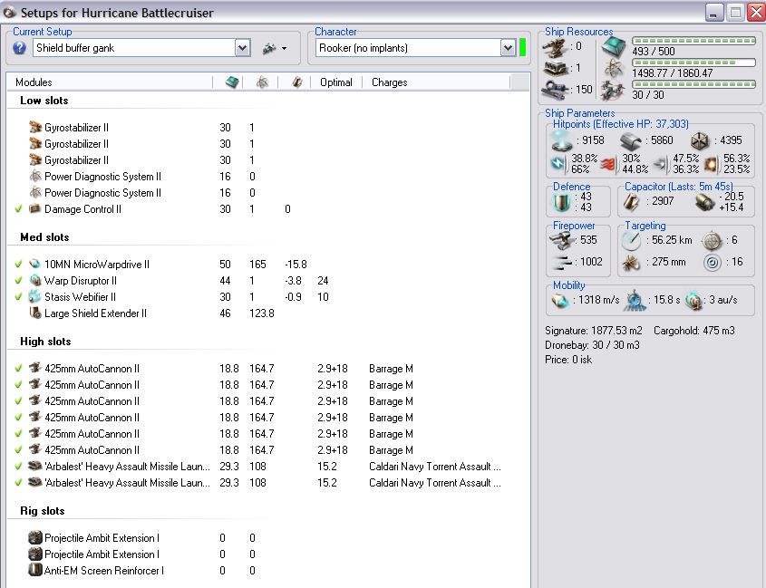Open the Character selection dropdown

tap(508, 48)
